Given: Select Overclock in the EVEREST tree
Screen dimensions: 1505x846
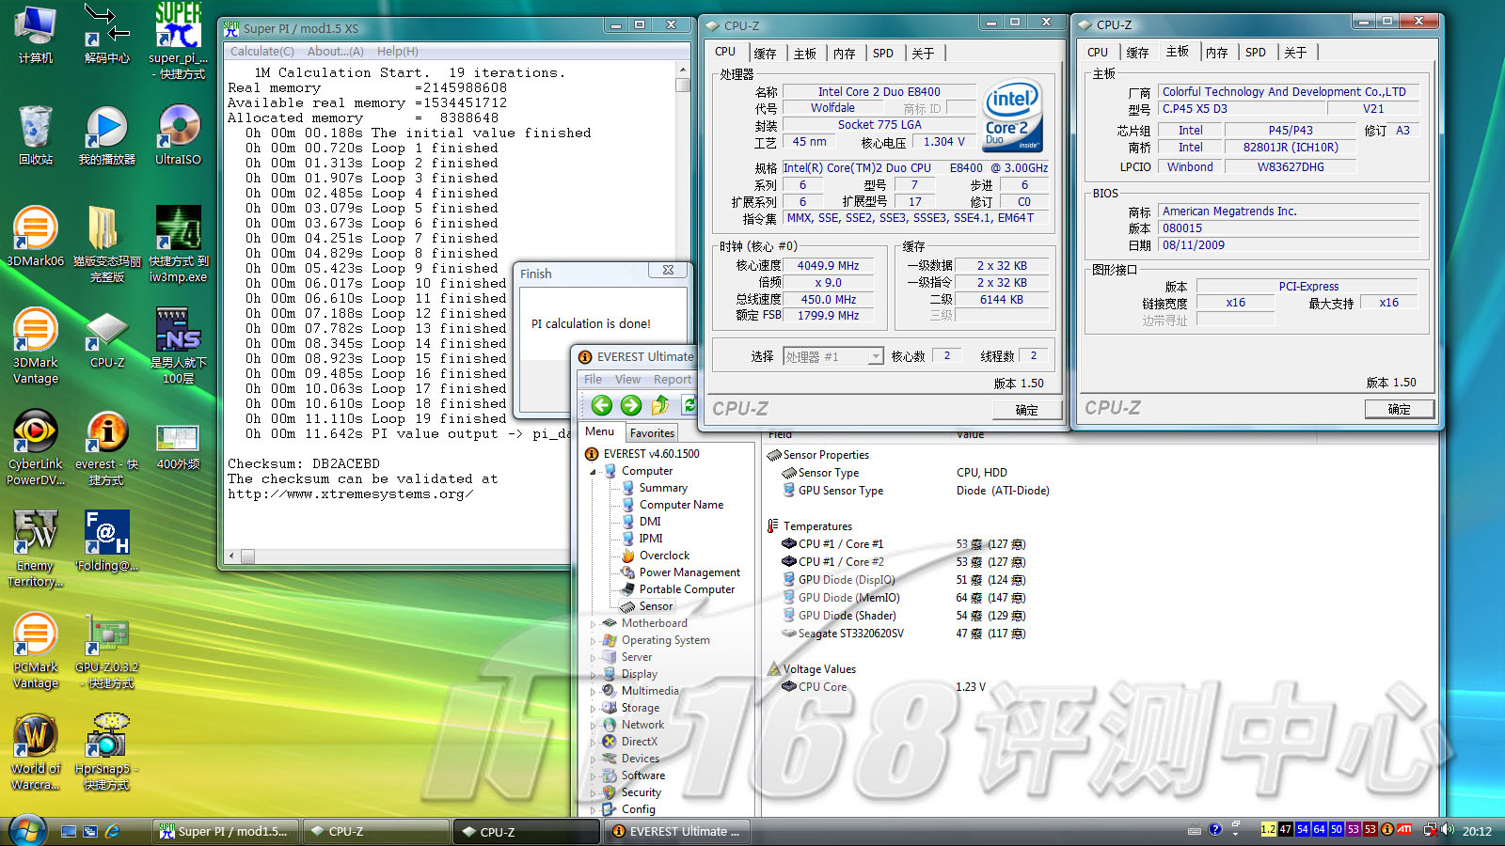Looking at the screenshot, I should [x=664, y=556].
